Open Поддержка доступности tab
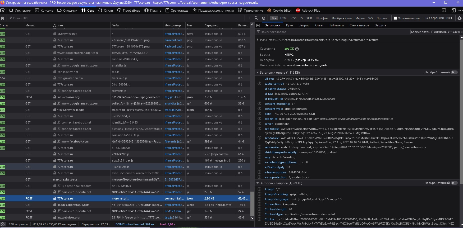Screen dimensions: 463x228 click(213, 11)
